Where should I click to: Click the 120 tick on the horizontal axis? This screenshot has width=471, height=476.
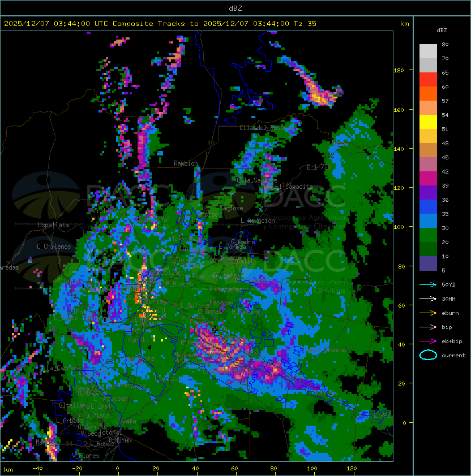pos(352,469)
